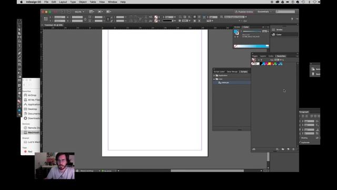
Task: Click the horizontal scrollbar below the document
Action: pos(207,170)
